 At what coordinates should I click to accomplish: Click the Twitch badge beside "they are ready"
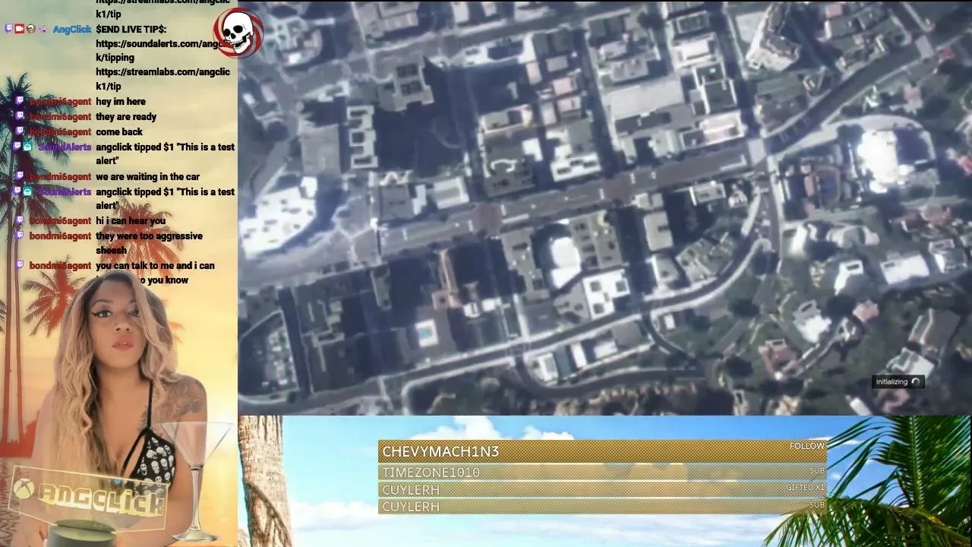pyautogui.click(x=19, y=116)
